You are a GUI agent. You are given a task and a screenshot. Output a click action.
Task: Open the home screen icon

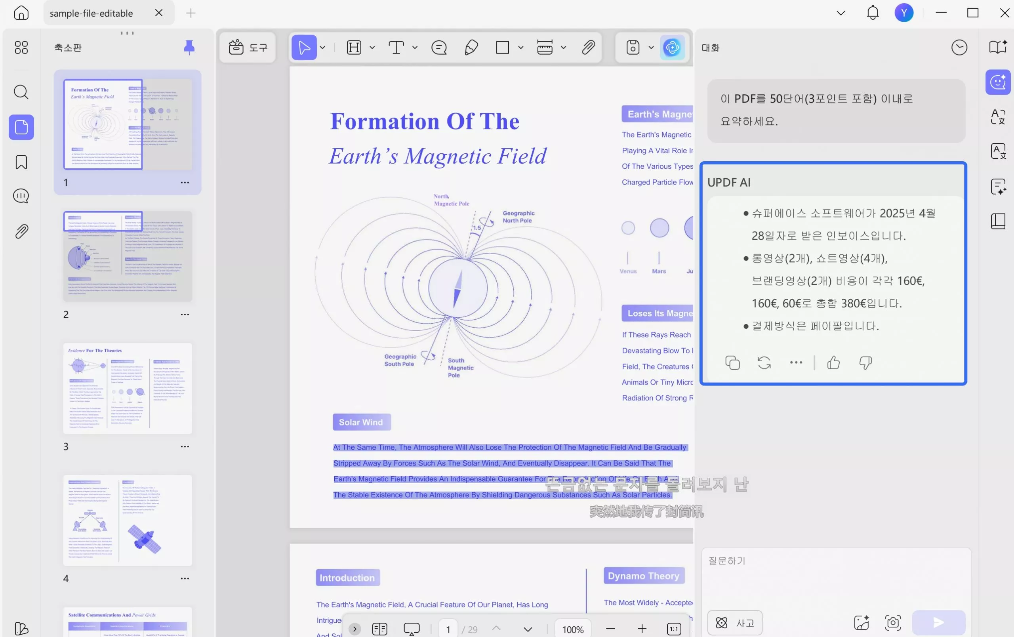[21, 13]
